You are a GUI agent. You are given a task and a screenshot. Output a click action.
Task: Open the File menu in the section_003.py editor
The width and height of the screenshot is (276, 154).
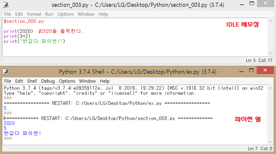pos(8,14)
